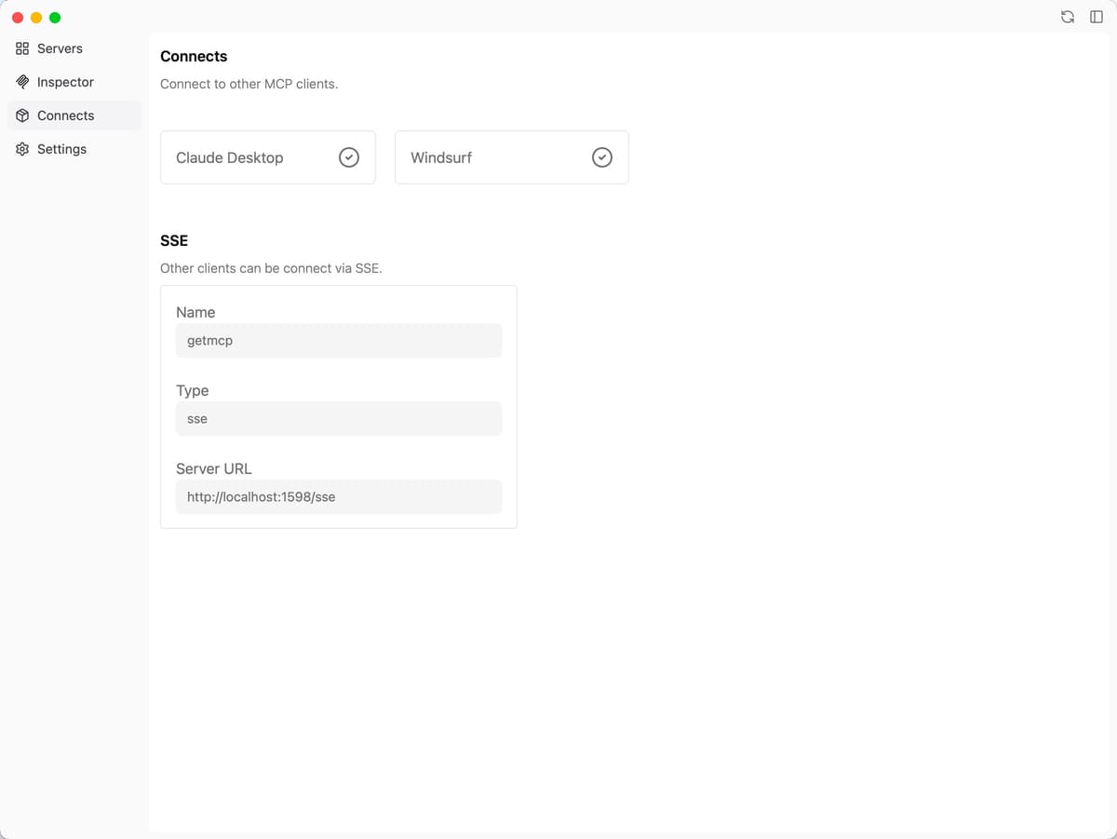Click the Server URL field with localhost address
Image resolution: width=1117 pixels, height=839 pixels.
[338, 496]
